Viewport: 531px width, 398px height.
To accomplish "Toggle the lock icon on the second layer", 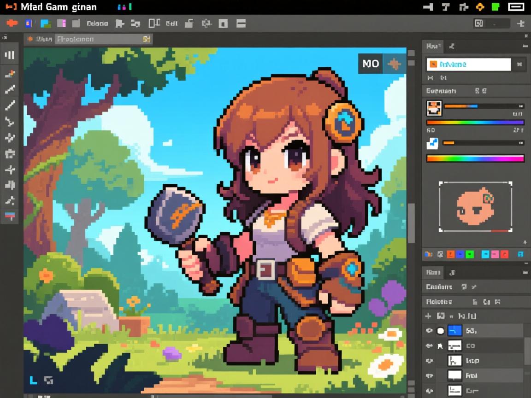I will pos(440,346).
